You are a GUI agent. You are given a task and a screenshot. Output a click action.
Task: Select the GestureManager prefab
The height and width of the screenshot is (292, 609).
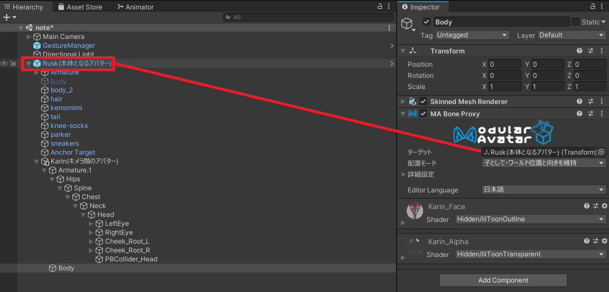pos(69,46)
